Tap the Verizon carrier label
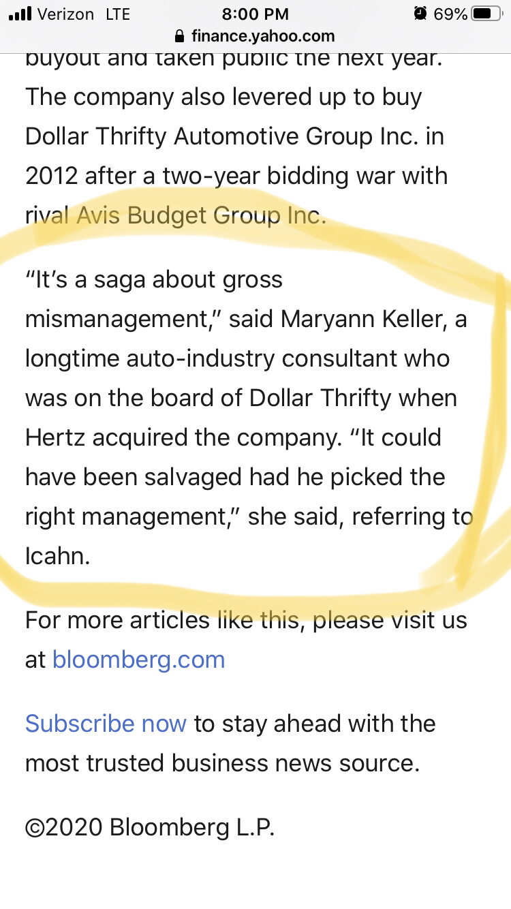 click(65, 14)
